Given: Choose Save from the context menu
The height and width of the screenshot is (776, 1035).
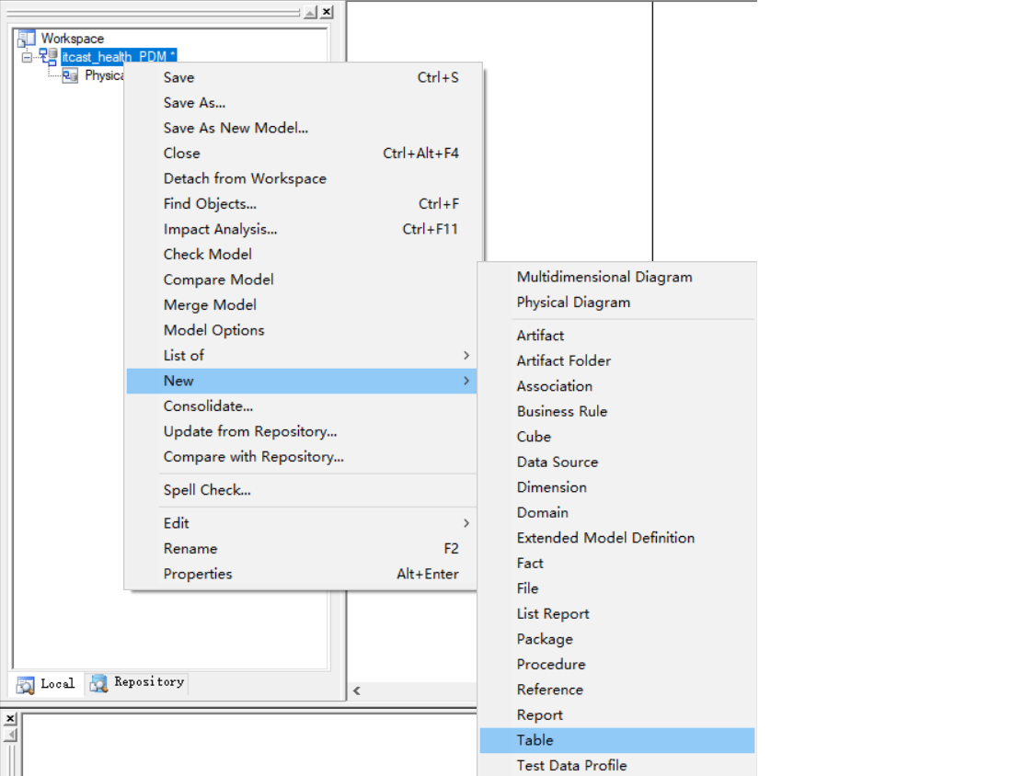Looking at the screenshot, I should [302, 78].
